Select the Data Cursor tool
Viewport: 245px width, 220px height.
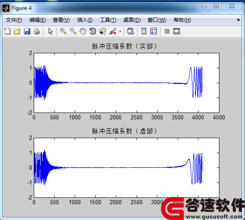(102, 31)
